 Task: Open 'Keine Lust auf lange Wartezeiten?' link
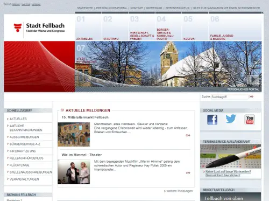tap(228, 174)
